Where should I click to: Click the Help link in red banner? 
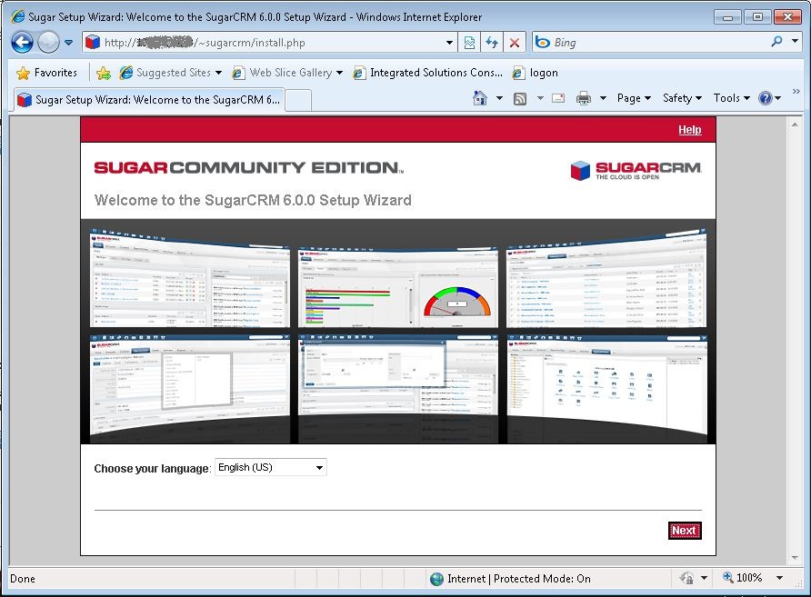[689, 130]
